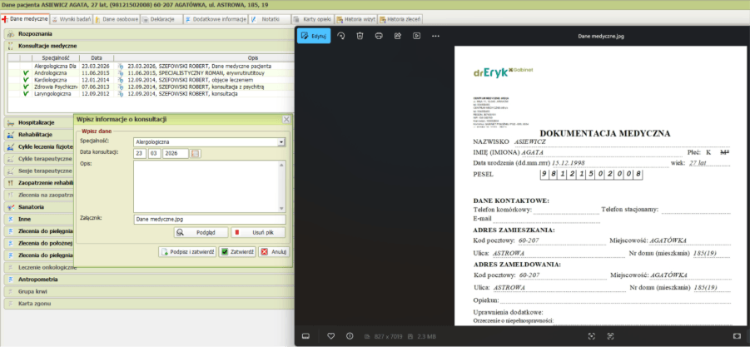Open the three-dots more options menu

tap(435, 36)
